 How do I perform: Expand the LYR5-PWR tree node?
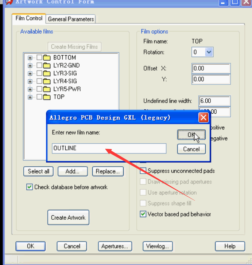coord(30,89)
